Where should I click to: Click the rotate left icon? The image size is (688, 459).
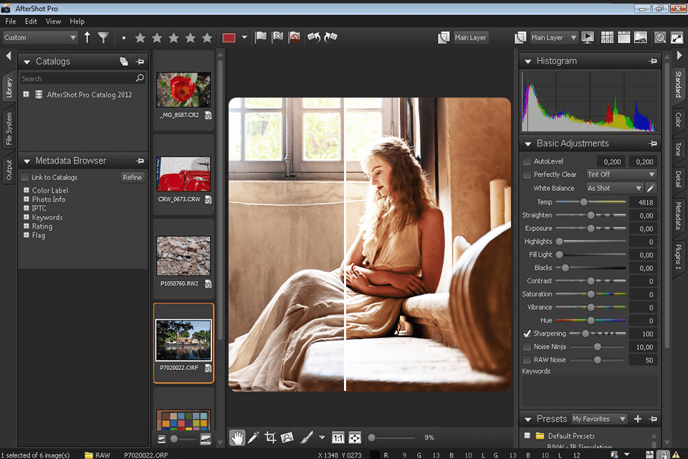click(x=313, y=37)
